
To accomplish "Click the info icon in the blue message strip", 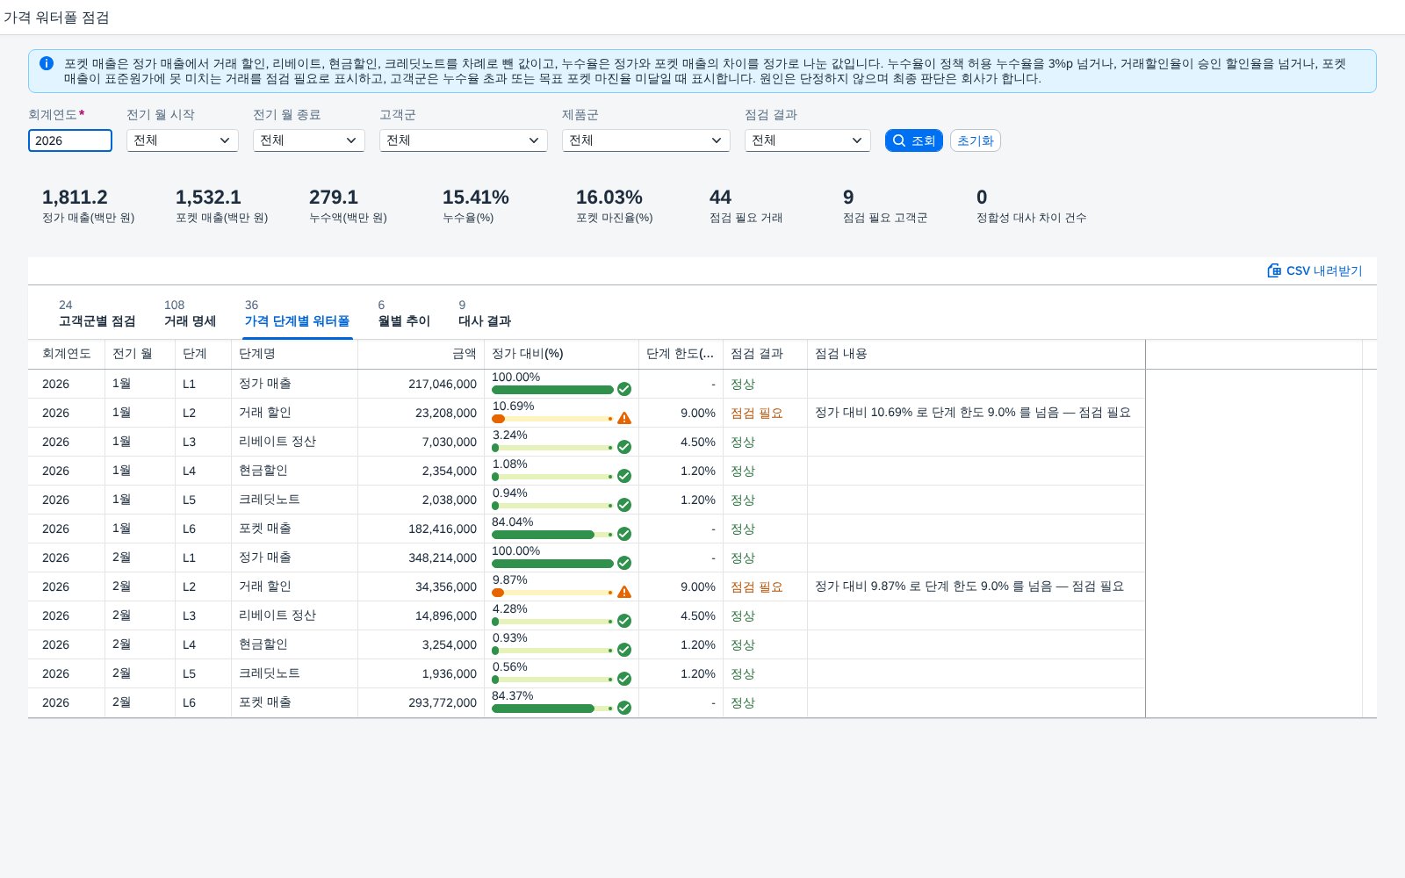I will click(x=47, y=63).
